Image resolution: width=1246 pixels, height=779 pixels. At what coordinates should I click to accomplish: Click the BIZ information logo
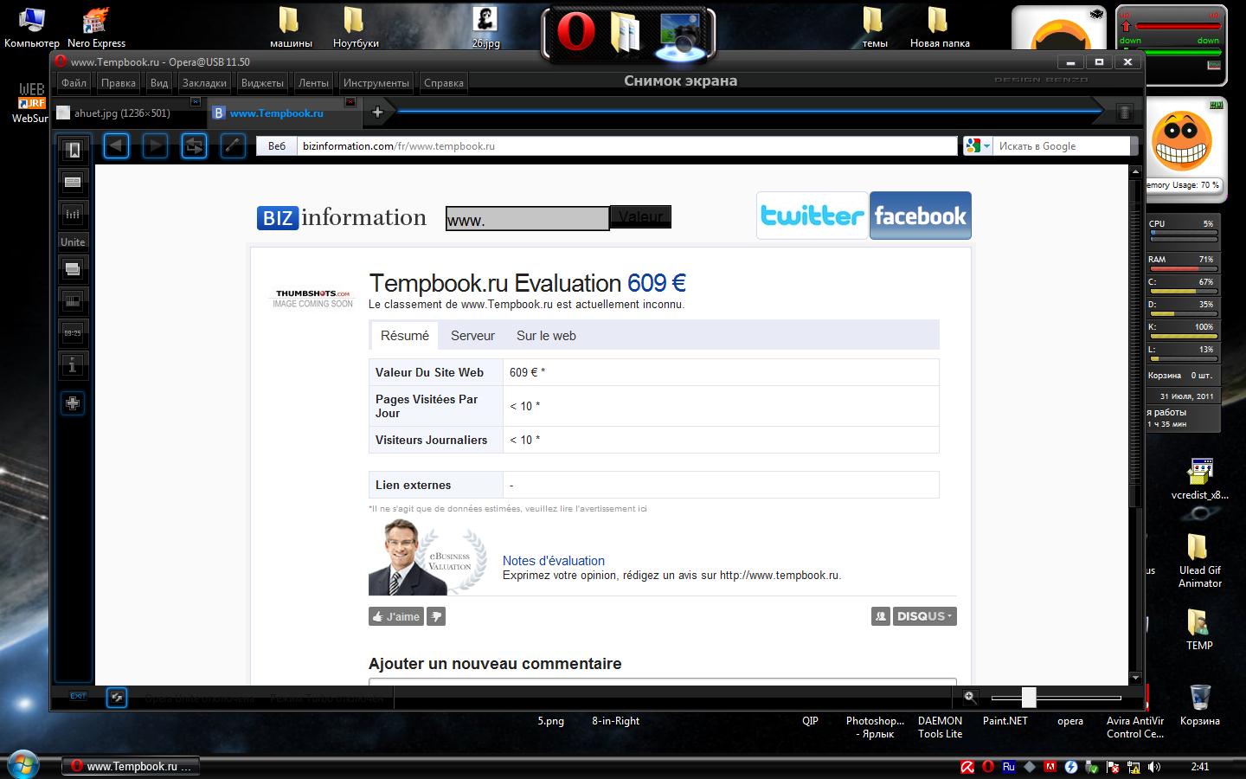pos(342,217)
